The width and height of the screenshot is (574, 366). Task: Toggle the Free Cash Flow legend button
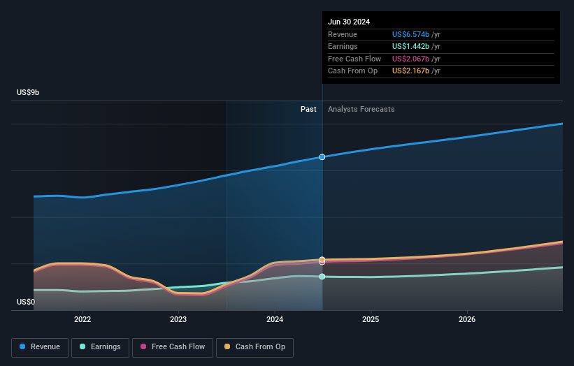[173, 347]
